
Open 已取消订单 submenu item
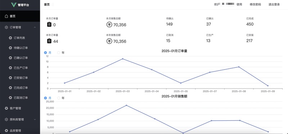click(x=20, y=97)
